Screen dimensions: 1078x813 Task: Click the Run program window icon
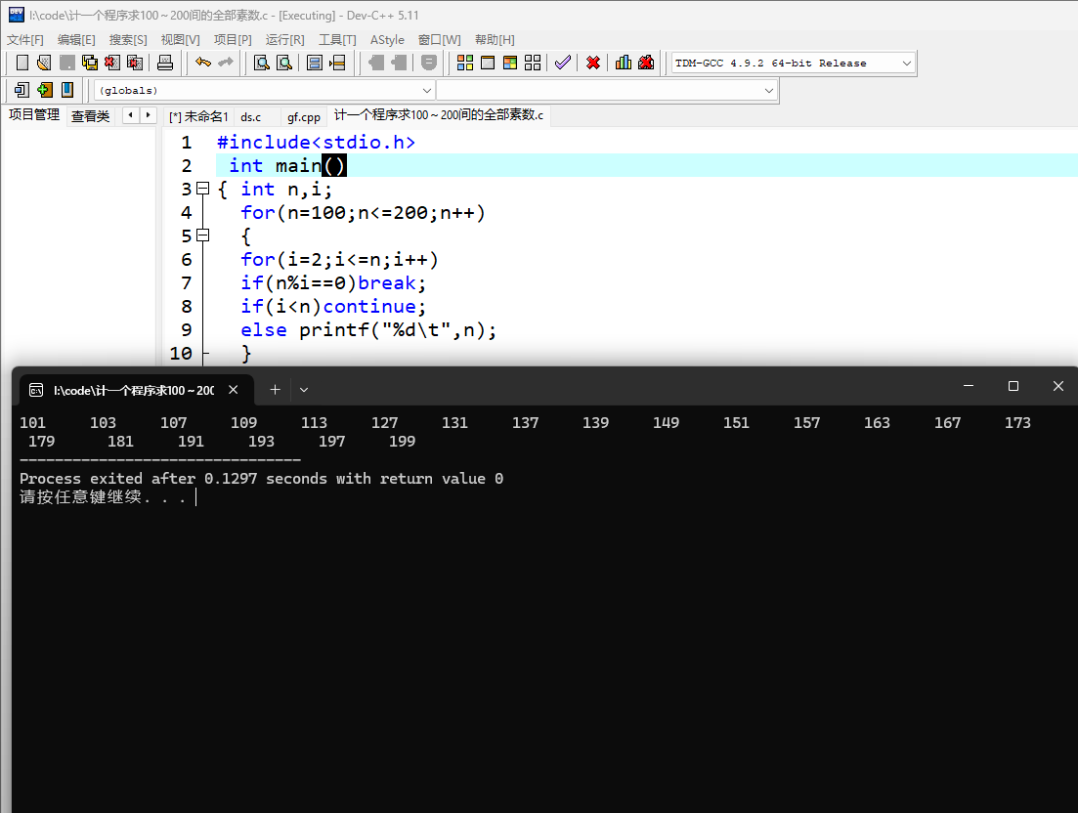tap(488, 63)
